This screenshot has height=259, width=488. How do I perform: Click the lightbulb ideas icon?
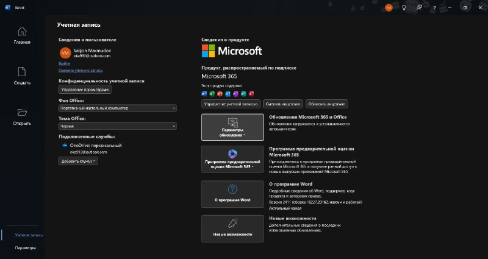404,8
